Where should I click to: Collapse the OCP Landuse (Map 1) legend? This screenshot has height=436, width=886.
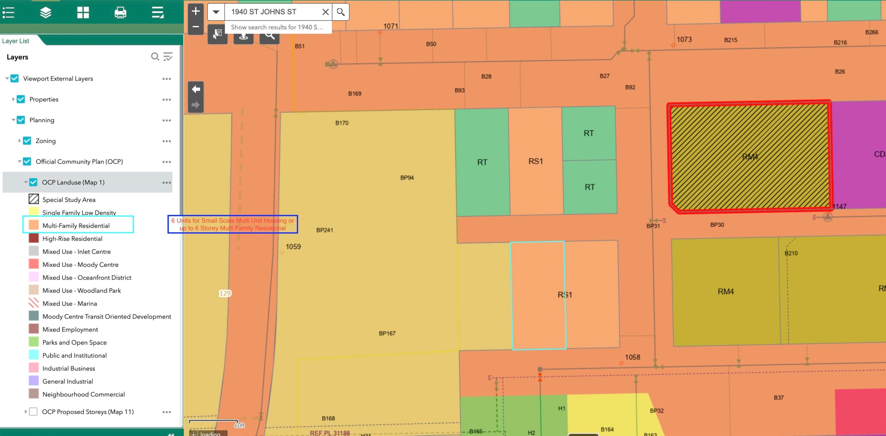pyautogui.click(x=26, y=182)
